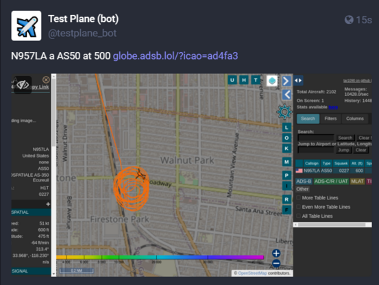Click the US flag in table row

coord(299,171)
